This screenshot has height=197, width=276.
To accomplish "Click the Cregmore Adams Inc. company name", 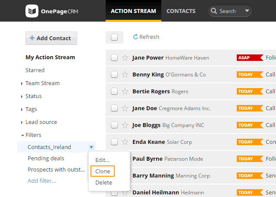I will pyautogui.click(x=185, y=108).
